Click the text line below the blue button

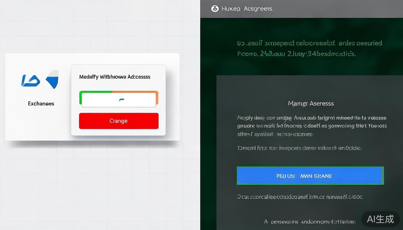coord(300,197)
